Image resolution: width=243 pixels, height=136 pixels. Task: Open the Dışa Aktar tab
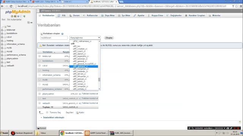tap(108, 15)
